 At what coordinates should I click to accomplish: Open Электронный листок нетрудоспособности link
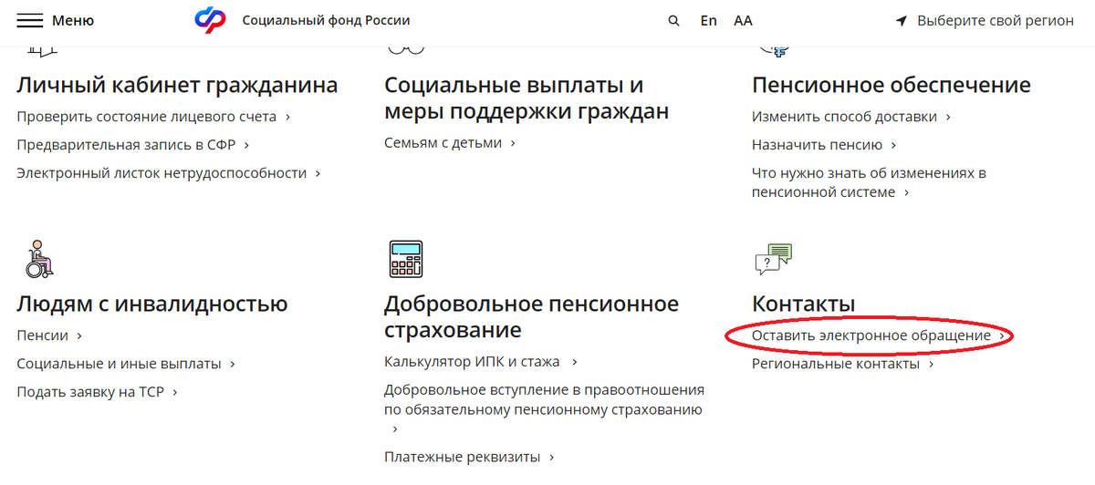162,172
